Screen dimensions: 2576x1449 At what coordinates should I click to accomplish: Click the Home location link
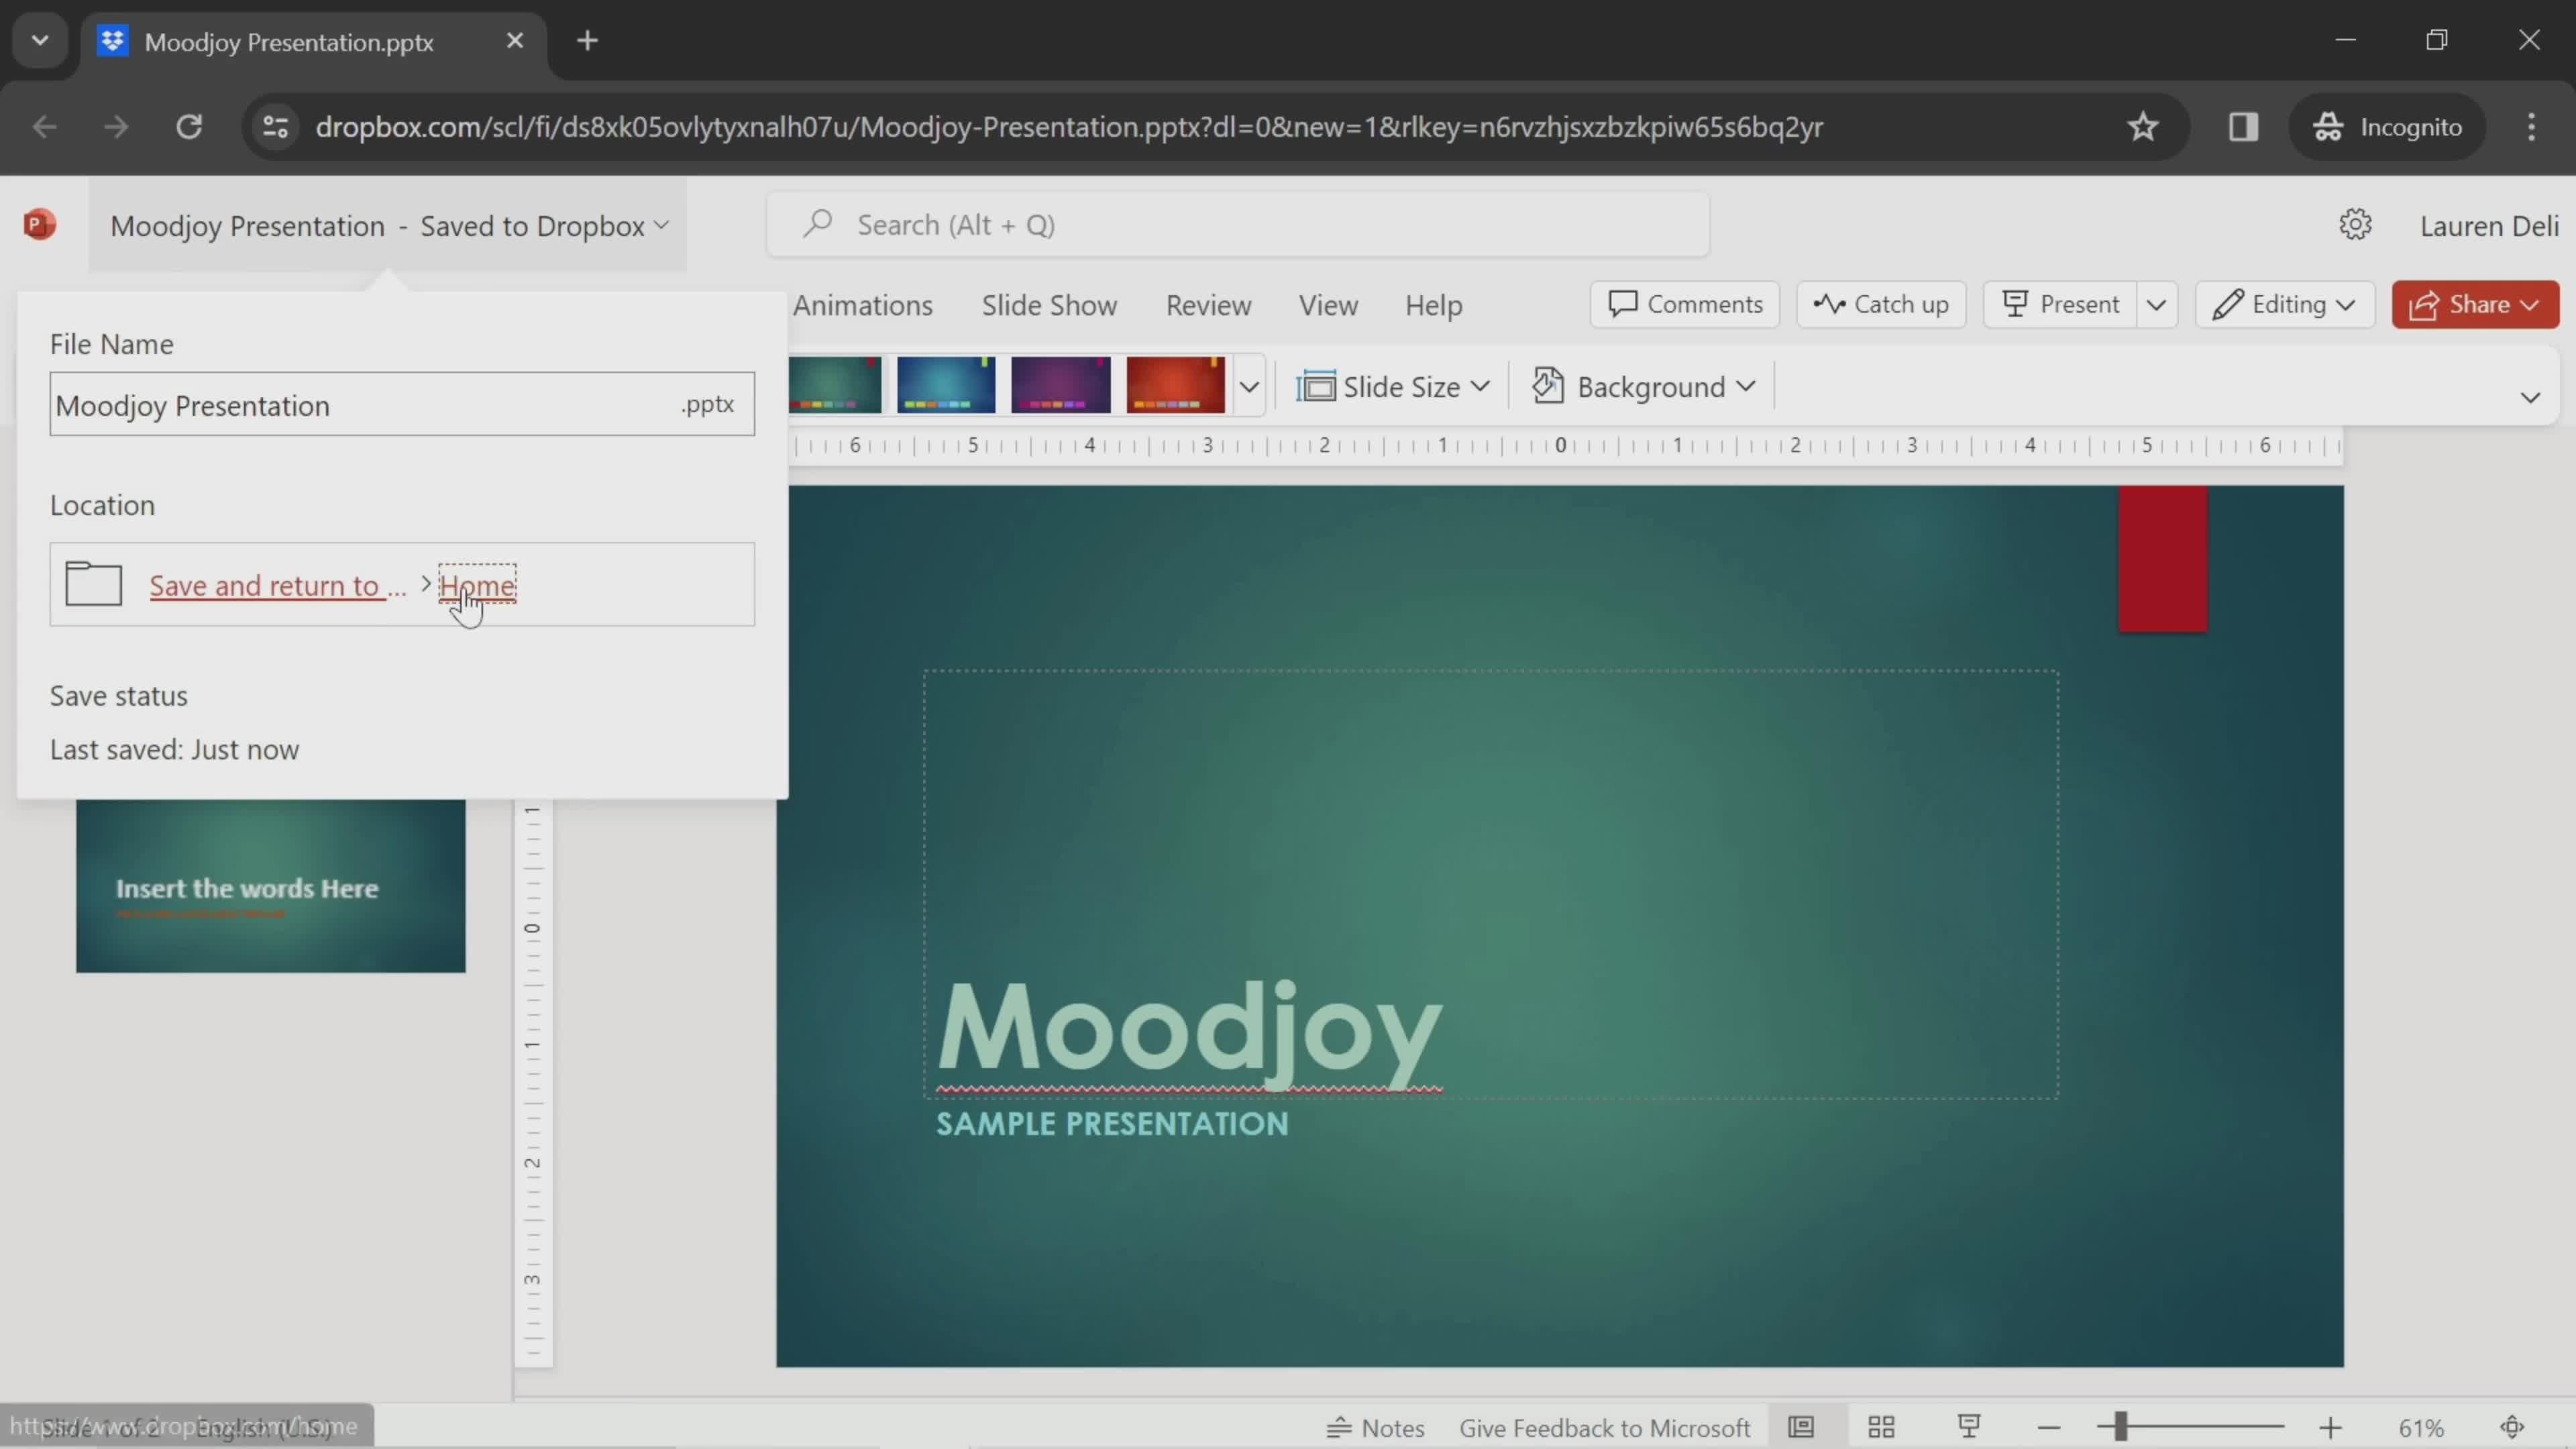pyautogui.click(x=477, y=585)
